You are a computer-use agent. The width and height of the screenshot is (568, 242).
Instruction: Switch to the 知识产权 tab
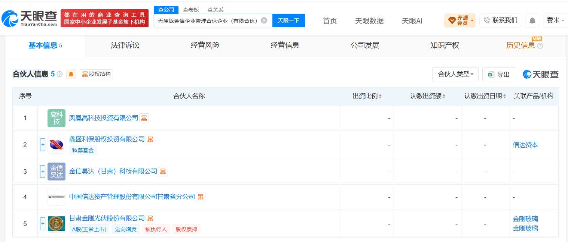[445, 45]
